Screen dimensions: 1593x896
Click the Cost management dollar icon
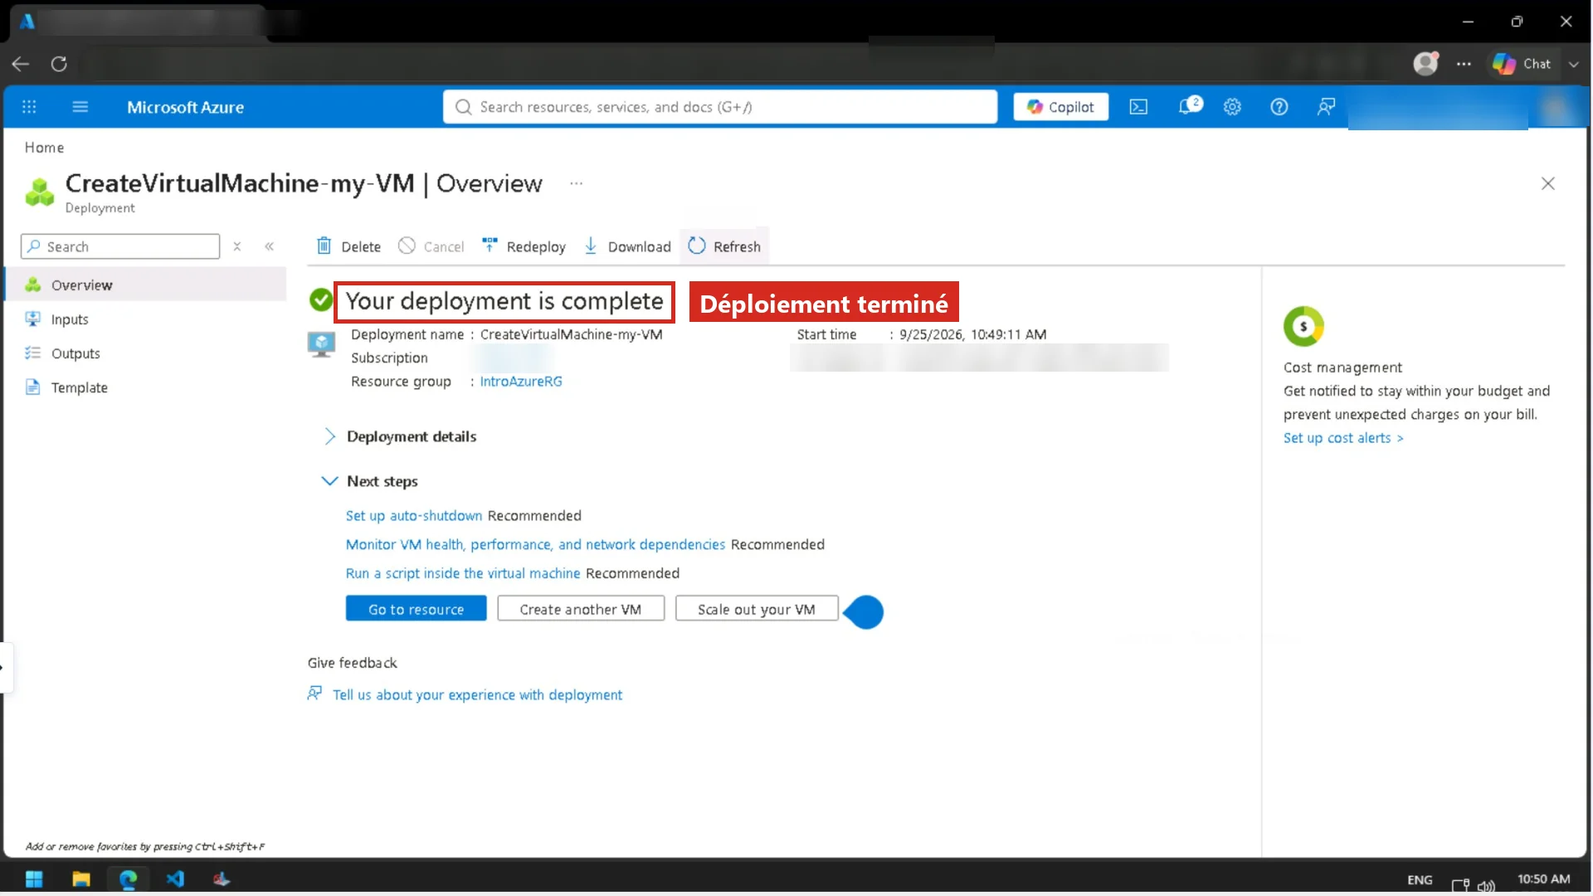[1303, 327]
